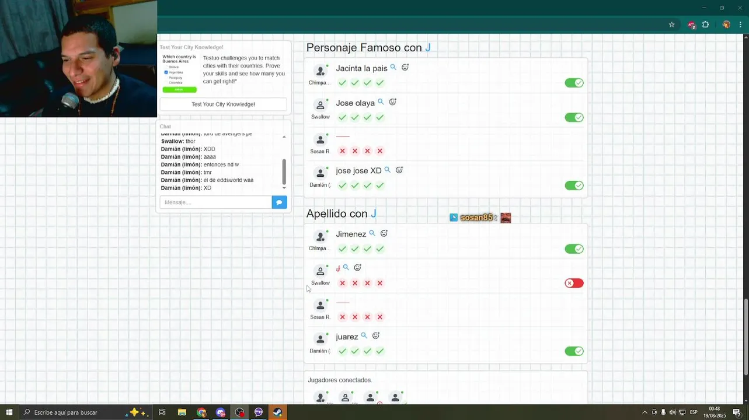
Task: Open Task View on the taskbar
Action: (x=162, y=412)
